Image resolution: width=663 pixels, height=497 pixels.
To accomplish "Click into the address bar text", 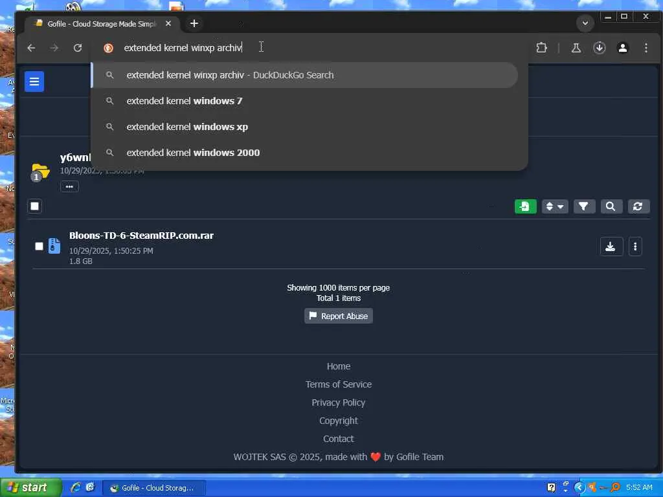I will pos(183,48).
